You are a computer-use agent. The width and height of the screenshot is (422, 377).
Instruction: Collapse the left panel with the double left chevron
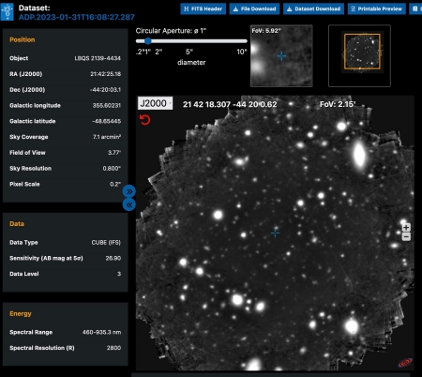[129, 204]
